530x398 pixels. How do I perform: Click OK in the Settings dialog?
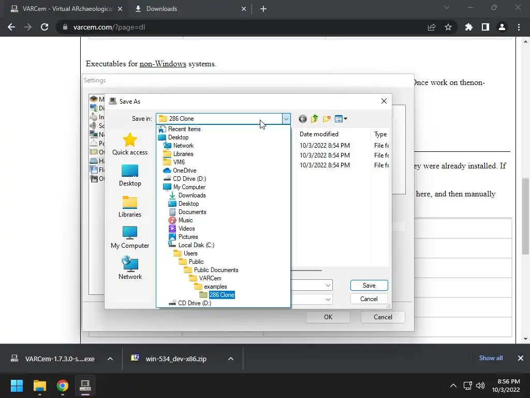click(328, 317)
